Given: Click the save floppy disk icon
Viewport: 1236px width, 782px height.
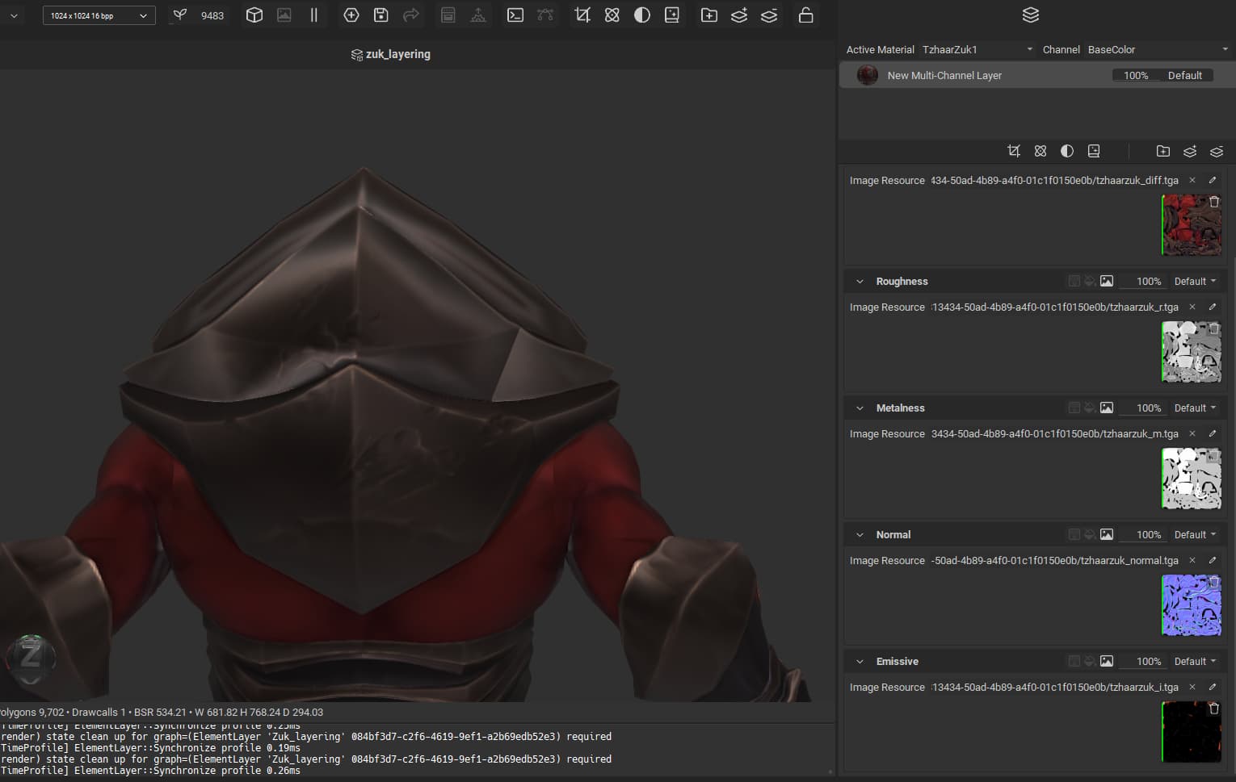Looking at the screenshot, I should click(381, 15).
